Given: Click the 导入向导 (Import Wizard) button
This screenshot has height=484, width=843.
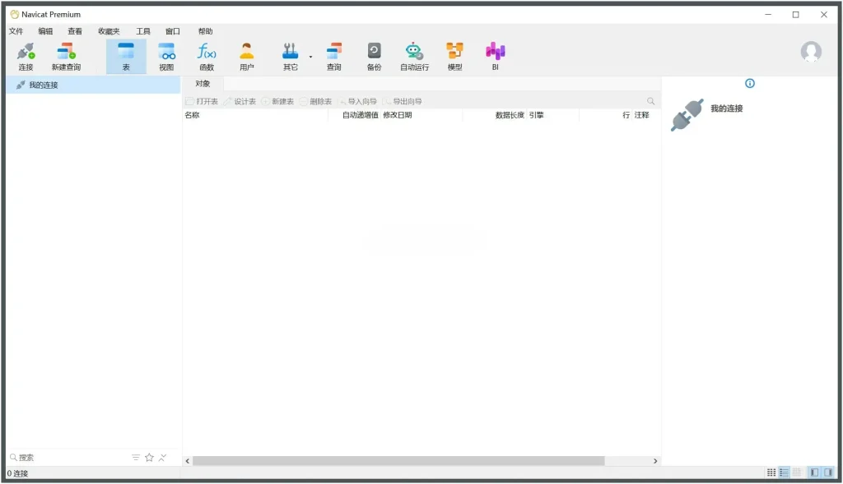Looking at the screenshot, I should click(x=357, y=101).
